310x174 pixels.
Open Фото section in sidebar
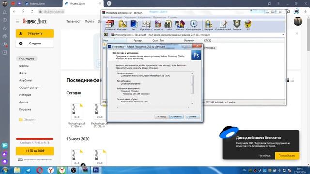click(x=23, y=73)
